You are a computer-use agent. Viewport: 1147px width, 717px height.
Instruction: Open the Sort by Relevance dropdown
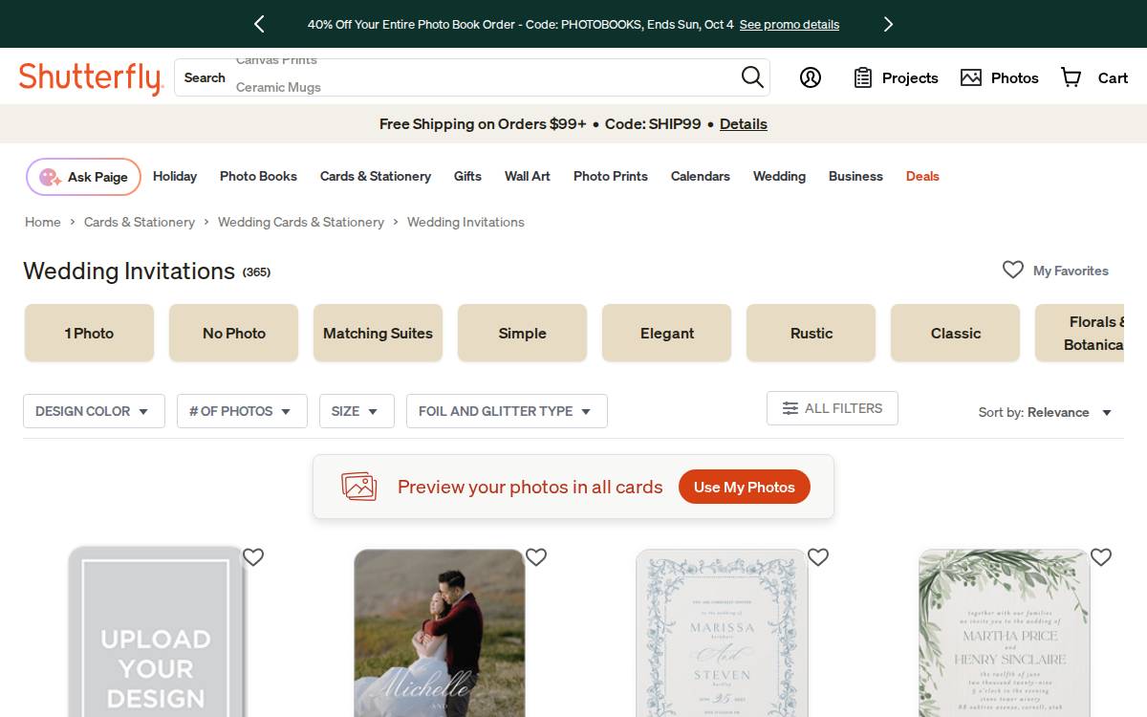tap(1045, 413)
